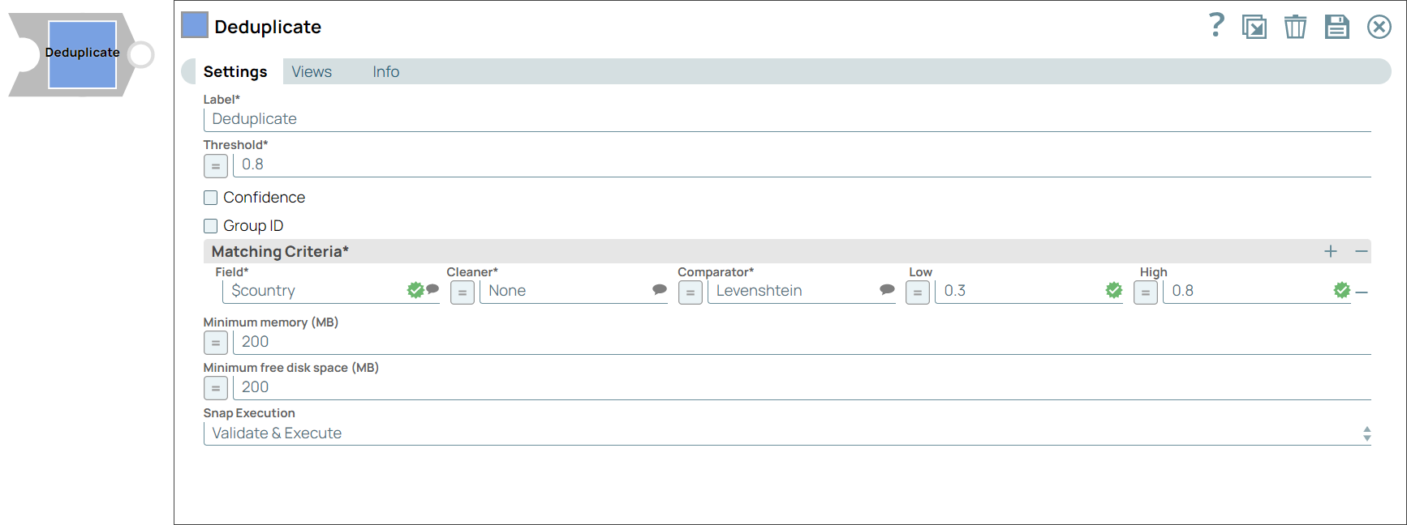
Task: Click the Deduplicate snap output view circle
Action: coord(141,54)
